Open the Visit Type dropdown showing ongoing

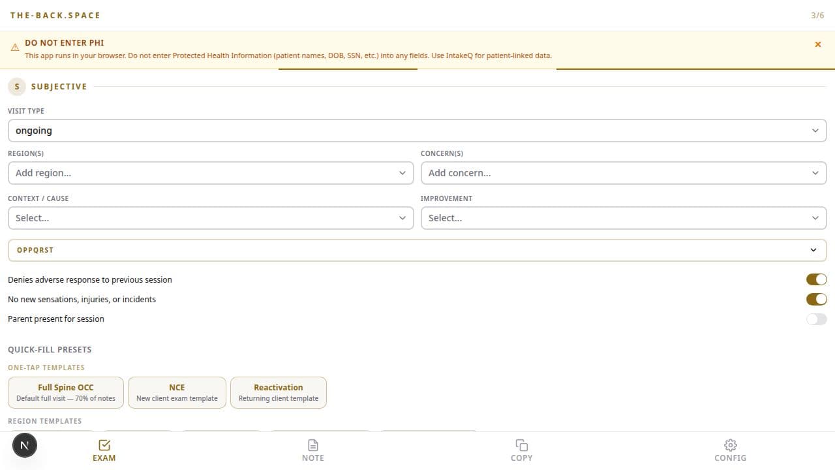(417, 131)
